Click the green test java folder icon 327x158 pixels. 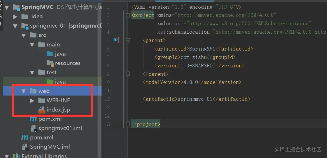(x=50, y=81)
